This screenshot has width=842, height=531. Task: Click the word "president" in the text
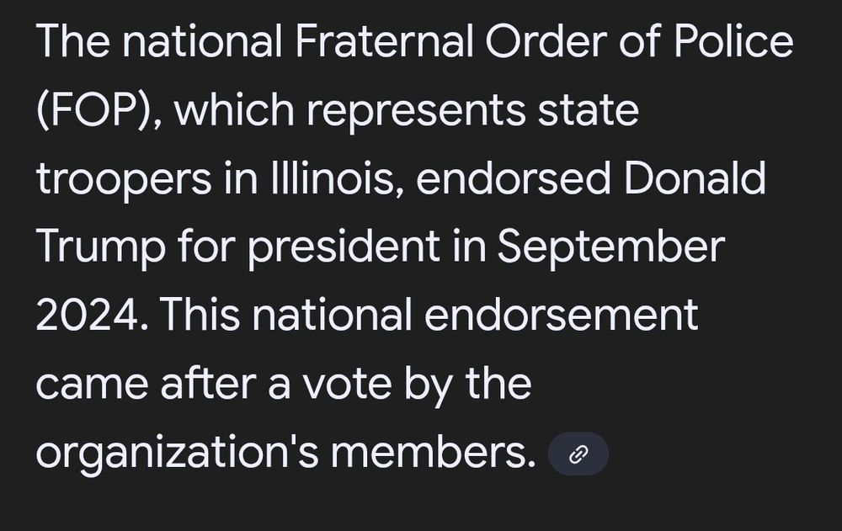344,247
